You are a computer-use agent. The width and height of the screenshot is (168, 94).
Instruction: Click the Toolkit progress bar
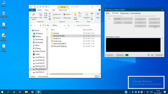136,55
